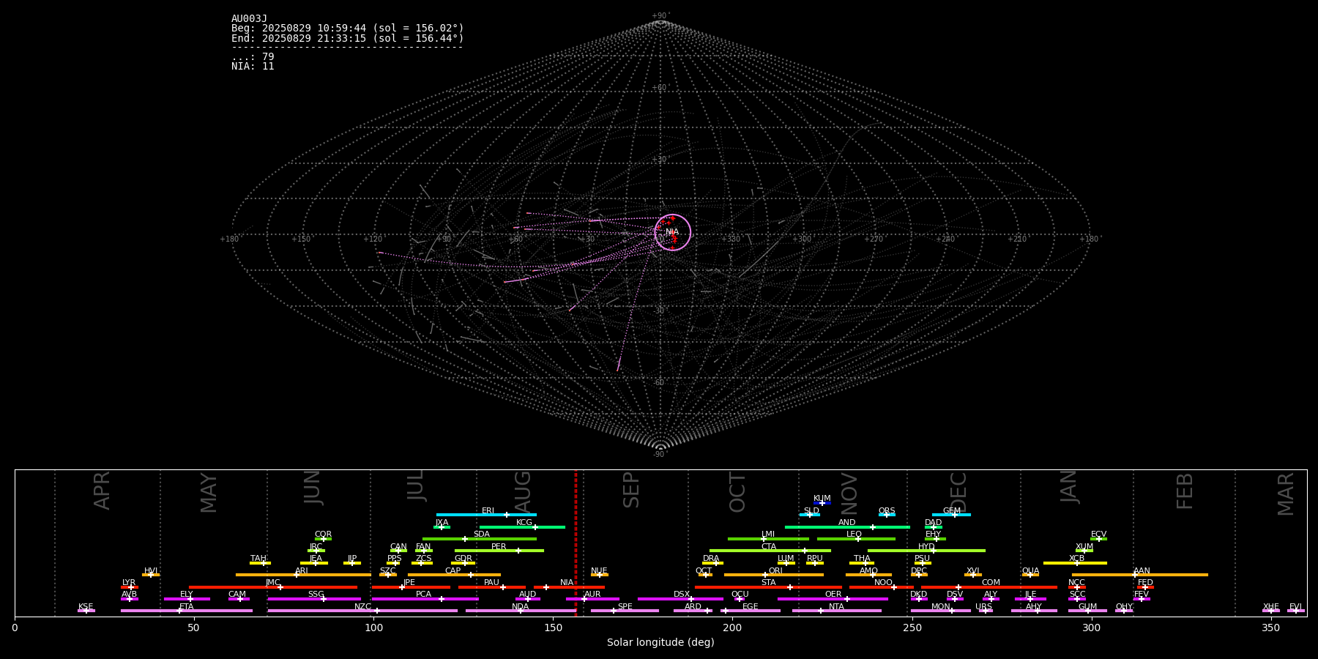Click the pink NZC shower bar
Viewport: 1318px width, 659px height.
[x=362, y=611]
